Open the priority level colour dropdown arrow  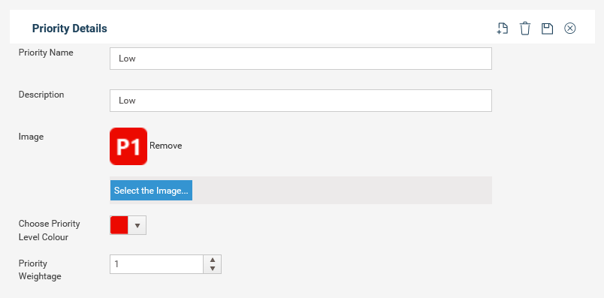pyautogui.click(x=137, y=225)
